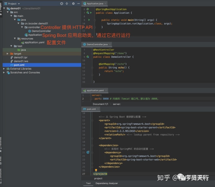The image size is (215, 187).
Task: Fold the main method code block
Action: pos(95,20)
